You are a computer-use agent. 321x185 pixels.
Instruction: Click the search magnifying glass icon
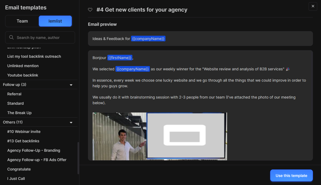pos(11,37)
